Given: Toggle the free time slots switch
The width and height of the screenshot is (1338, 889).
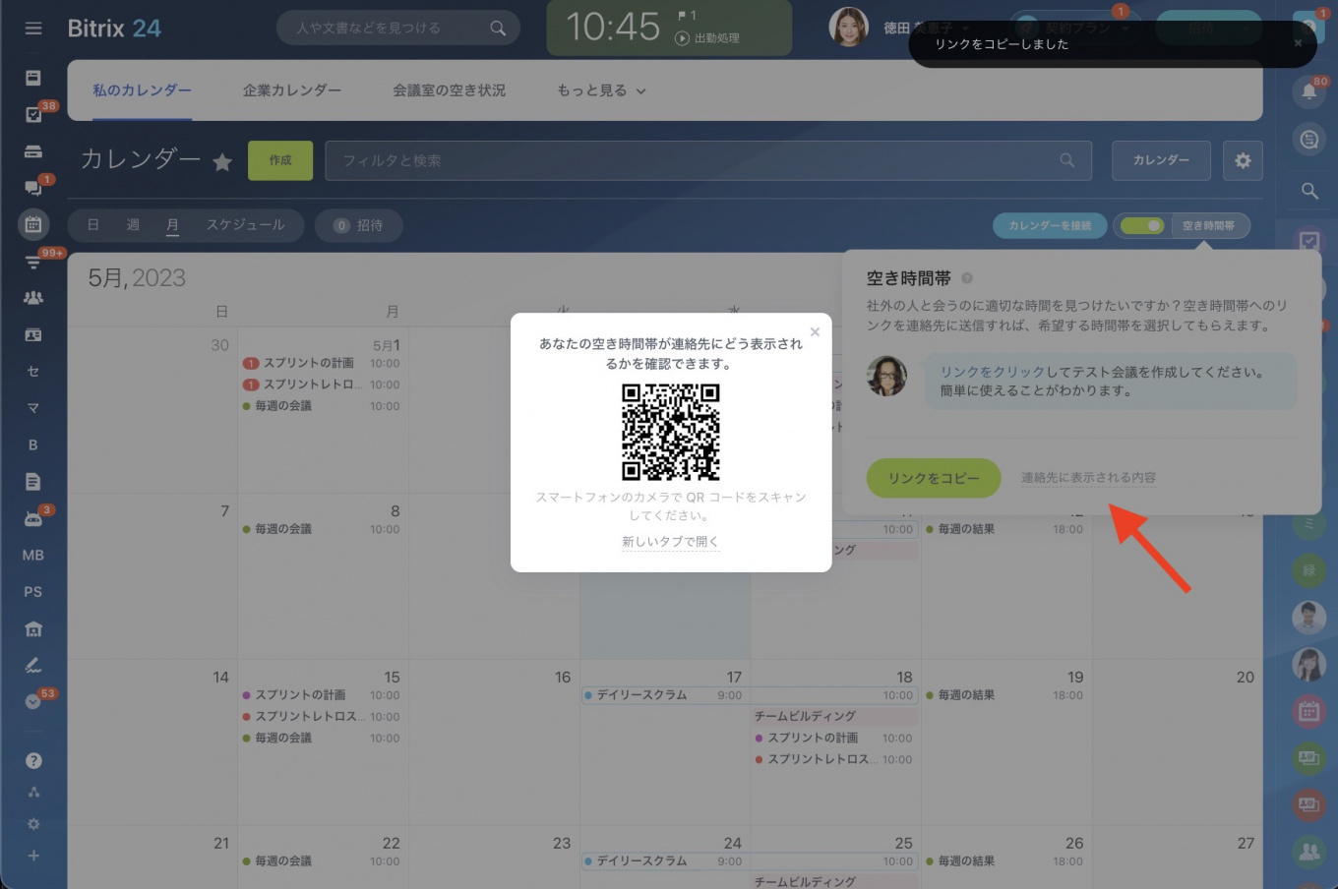Looking at the screenshot, I should click(1142, 225).
